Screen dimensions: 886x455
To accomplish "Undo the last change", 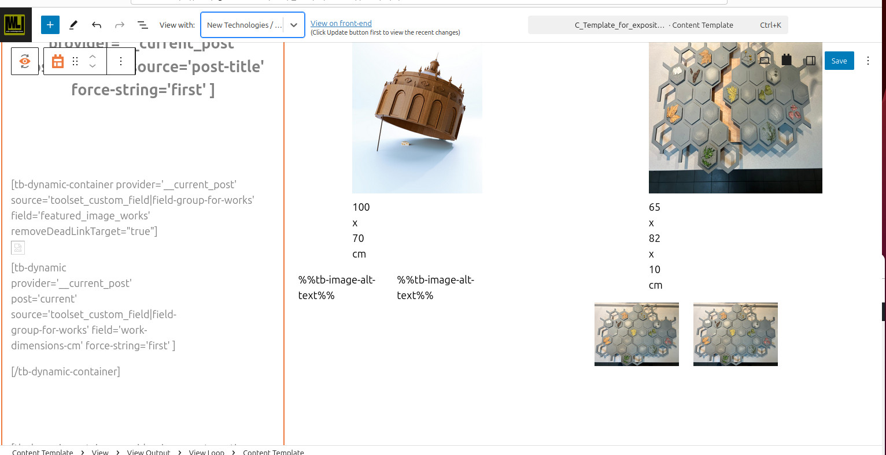I will (x=97, y=25).
